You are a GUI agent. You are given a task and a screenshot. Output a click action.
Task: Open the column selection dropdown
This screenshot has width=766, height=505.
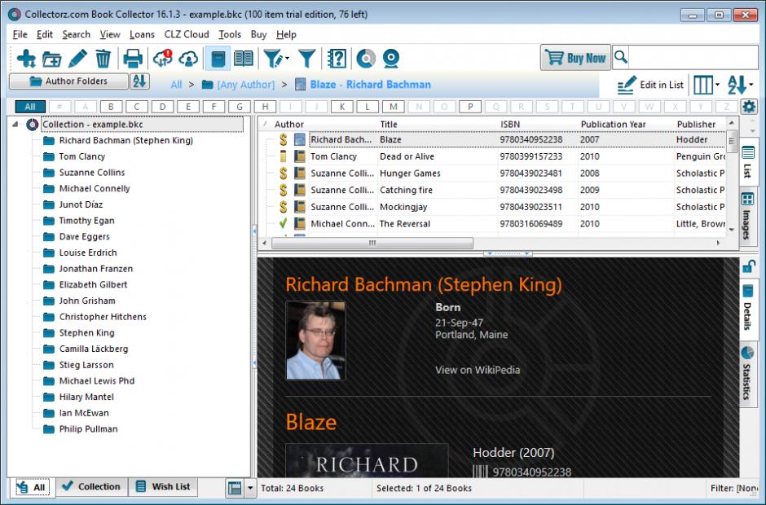707,85
